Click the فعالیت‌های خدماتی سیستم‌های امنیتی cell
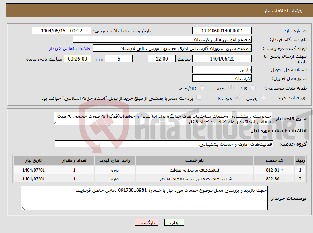The width and height of the screenshot is (313, 233). [x=194, y=179]
